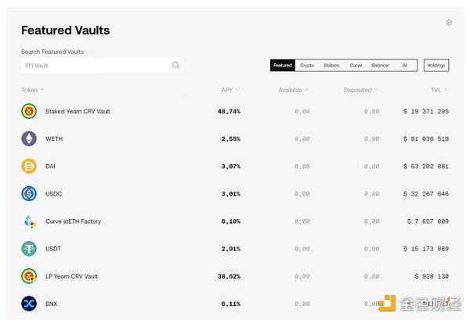Image resolution: width=470 pixels, height=320 pixels.
Task: Click the USDC token icon
Action: (29, 193)
